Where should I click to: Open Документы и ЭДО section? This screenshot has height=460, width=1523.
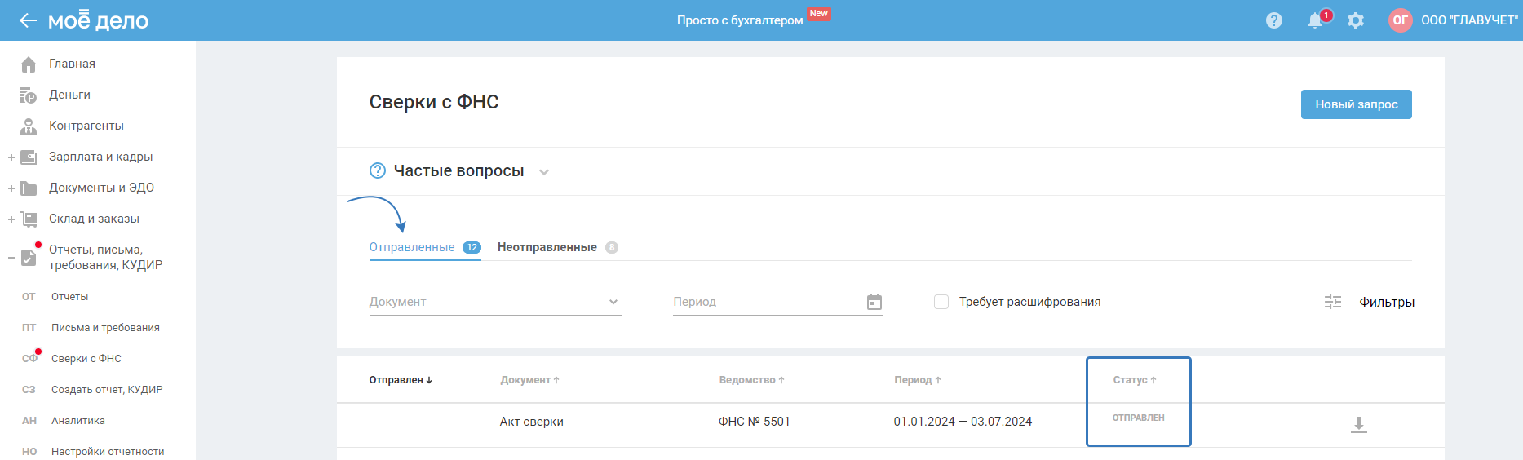[x=101, y=188]
